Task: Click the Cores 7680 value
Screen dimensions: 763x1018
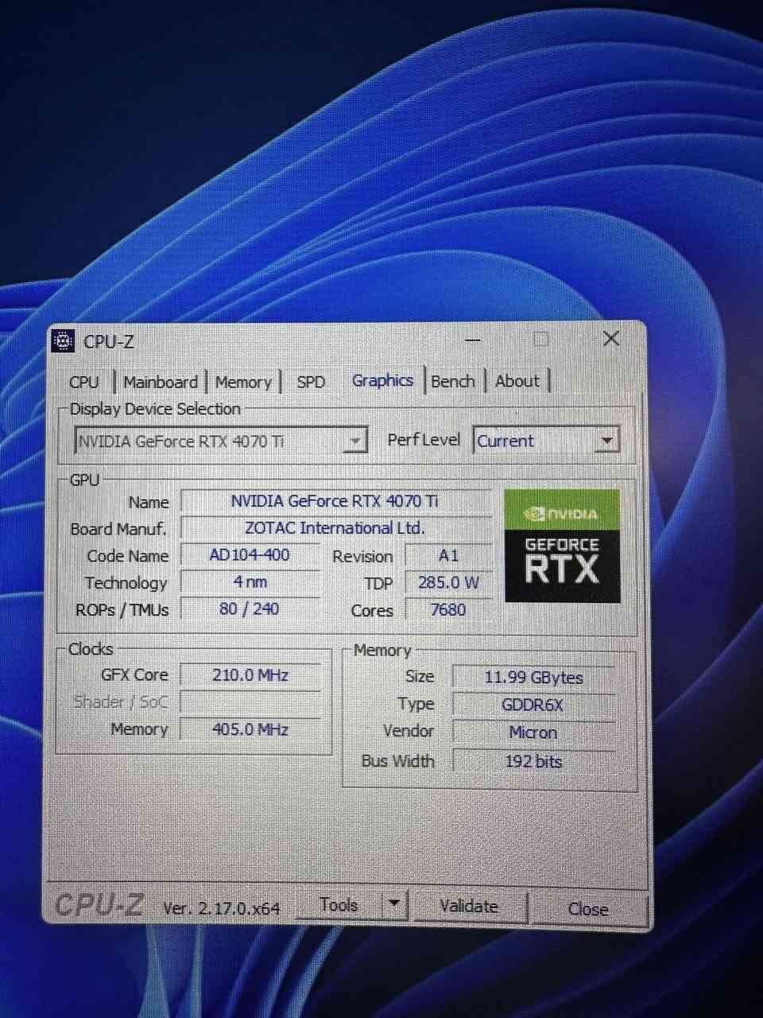Action: coord(448,610)
